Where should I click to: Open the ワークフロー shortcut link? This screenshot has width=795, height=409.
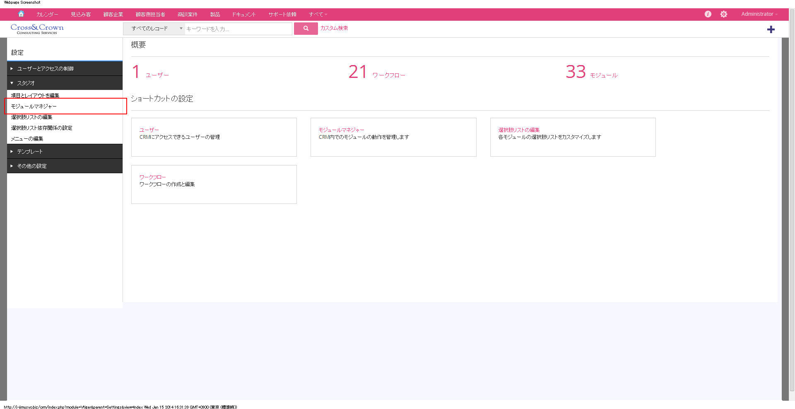tap(153, 177)
